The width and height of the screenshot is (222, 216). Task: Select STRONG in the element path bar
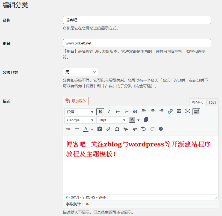89,197
